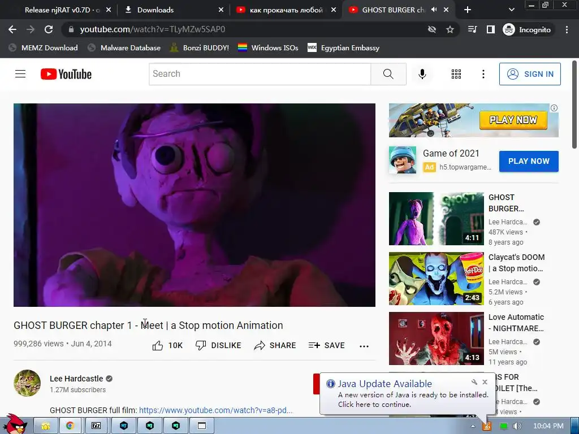Show hidden tray icons arrow
The height and width of the screenshot is (434, 579).
click(x=473, y=426)
